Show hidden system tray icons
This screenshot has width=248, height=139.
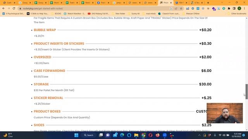[199, 135]
